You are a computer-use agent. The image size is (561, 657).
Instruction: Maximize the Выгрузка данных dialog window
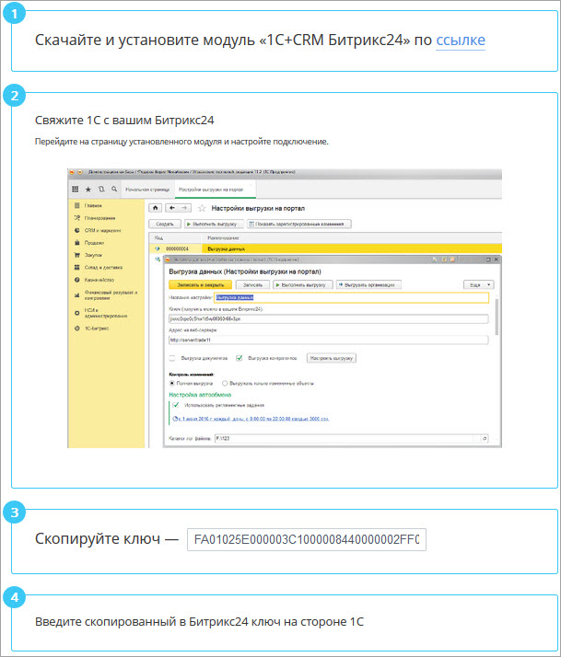coord(488,259)
